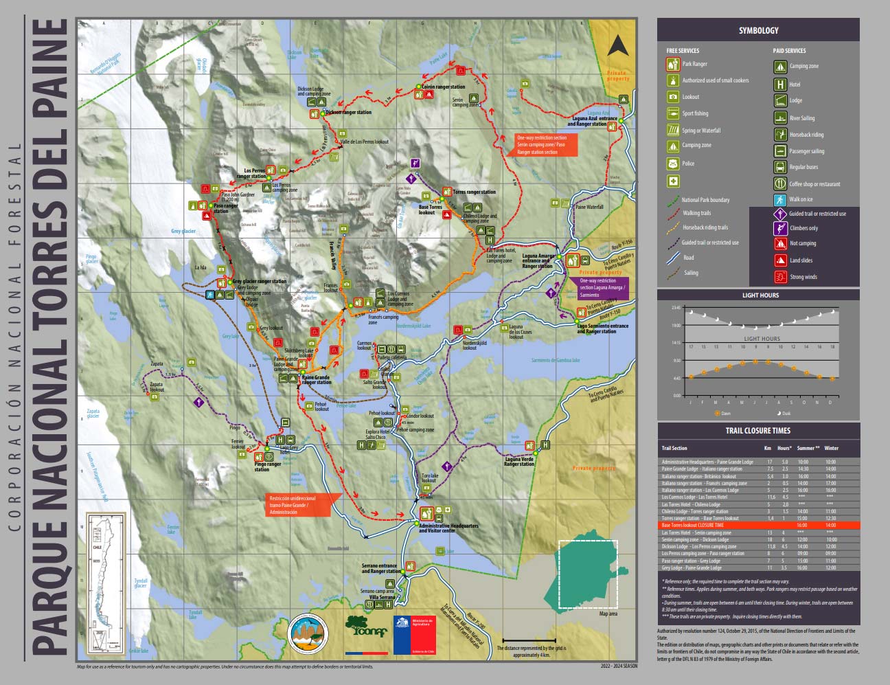Click the purple restricted-use diamond legend icon
Screen dimensions: 890x685
coord(780,214)
